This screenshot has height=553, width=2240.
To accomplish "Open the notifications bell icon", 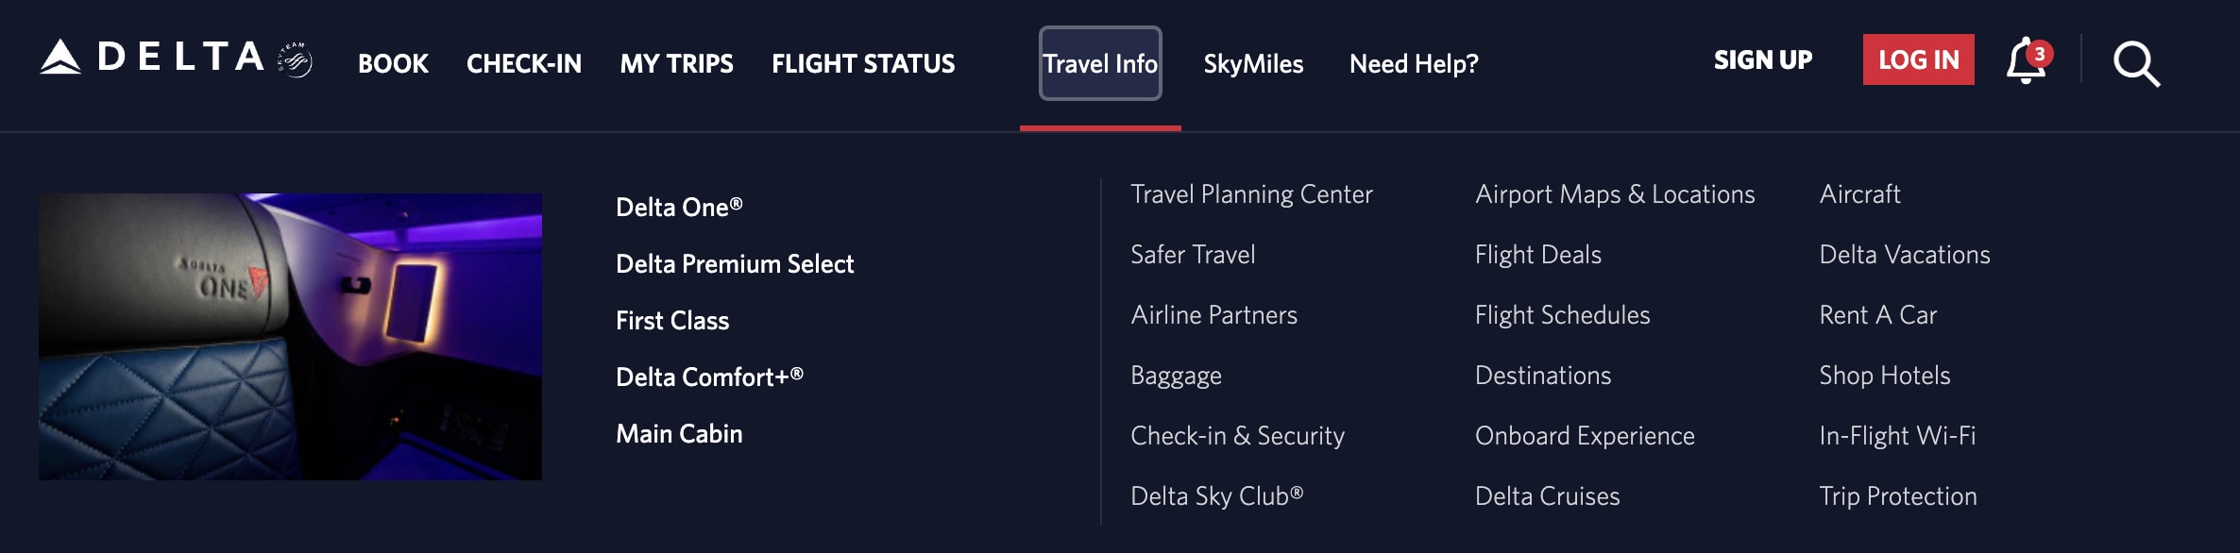I will pos(2028,61).
